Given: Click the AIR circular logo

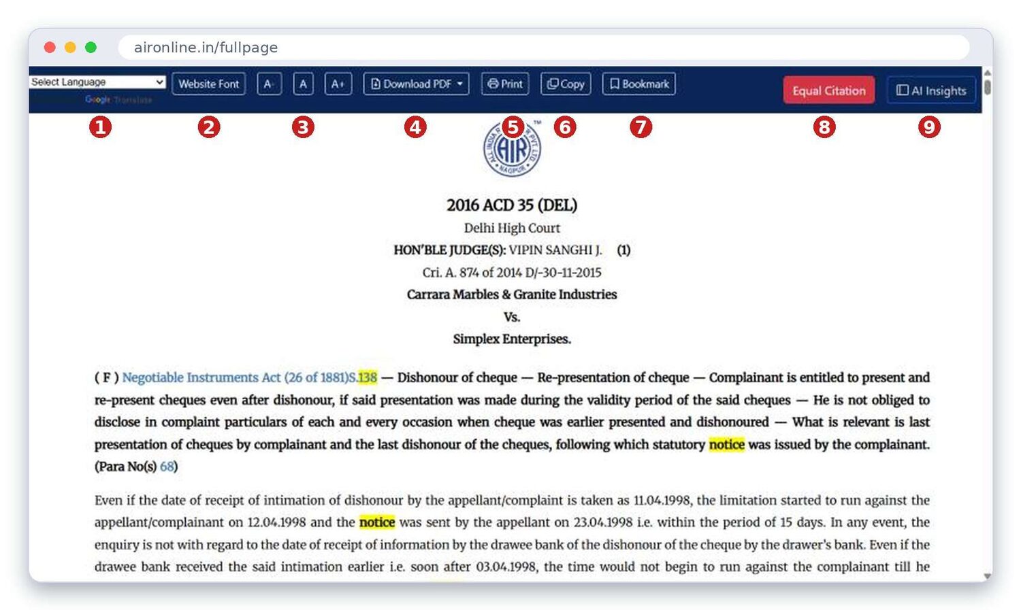Looking at the screenshot, I should point(513,148).
